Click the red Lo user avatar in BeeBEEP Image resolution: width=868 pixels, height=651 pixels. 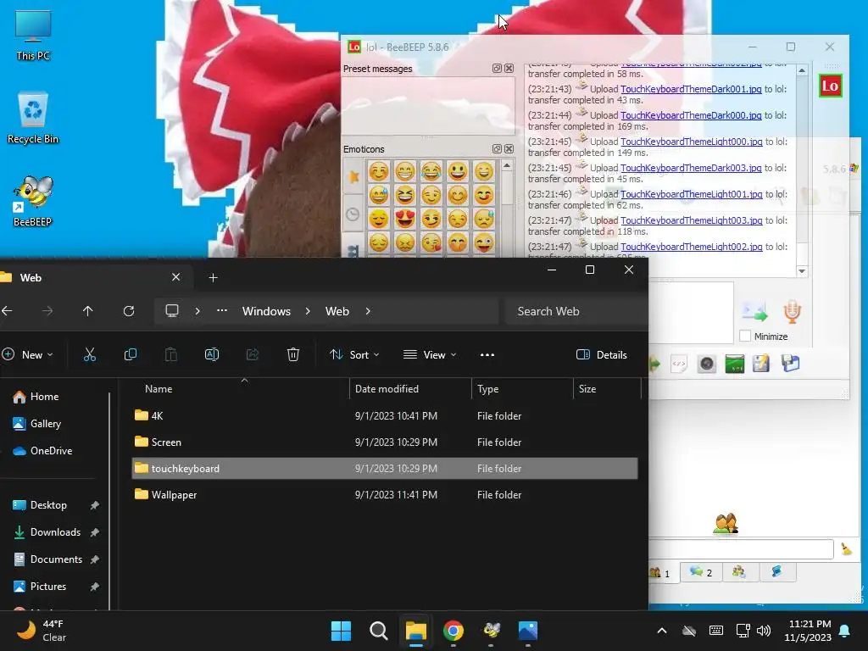[x=830, y=86]
